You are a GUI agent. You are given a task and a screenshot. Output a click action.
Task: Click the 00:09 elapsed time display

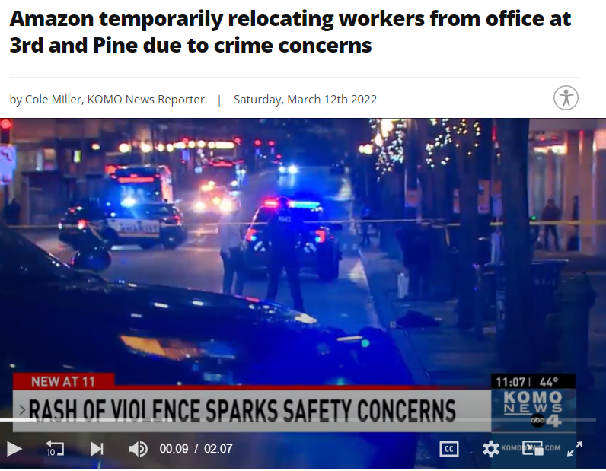pos(174,449)
